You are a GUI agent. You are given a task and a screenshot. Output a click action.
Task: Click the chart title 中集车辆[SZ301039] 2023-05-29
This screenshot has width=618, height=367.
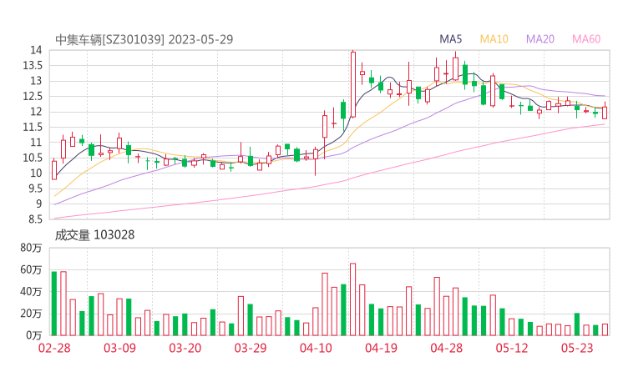144,40
